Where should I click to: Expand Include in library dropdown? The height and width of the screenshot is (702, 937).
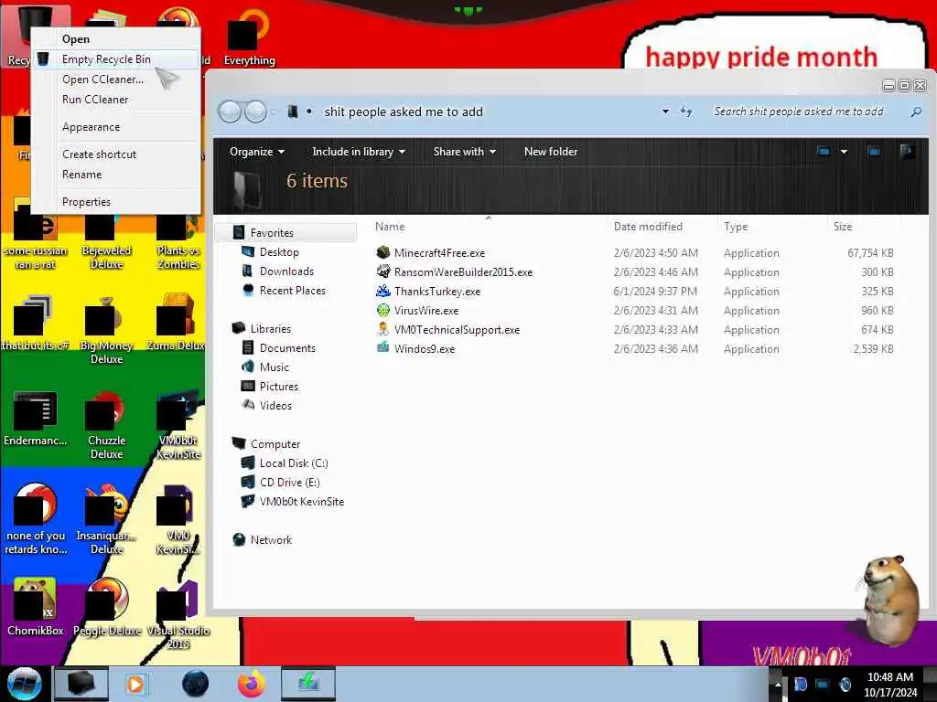click(359, 152)
